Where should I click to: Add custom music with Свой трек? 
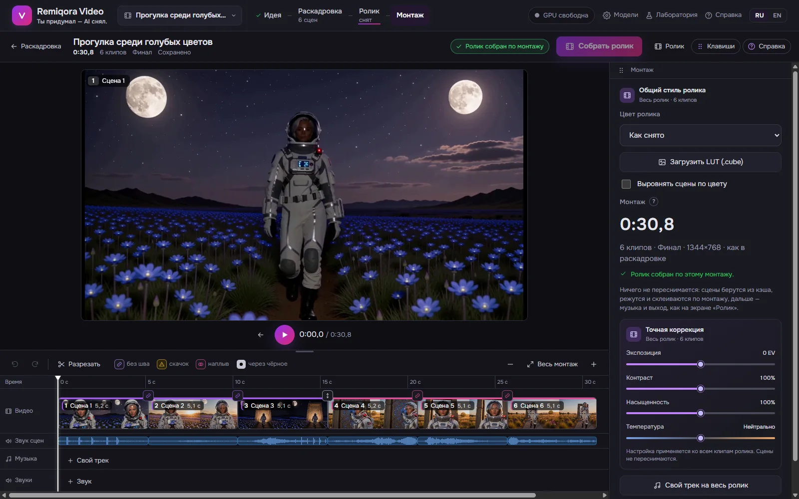coord(88,461)
